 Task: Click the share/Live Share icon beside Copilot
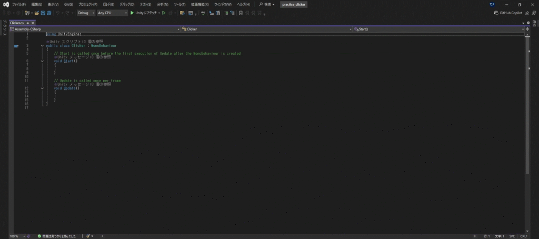click(527, 13)
